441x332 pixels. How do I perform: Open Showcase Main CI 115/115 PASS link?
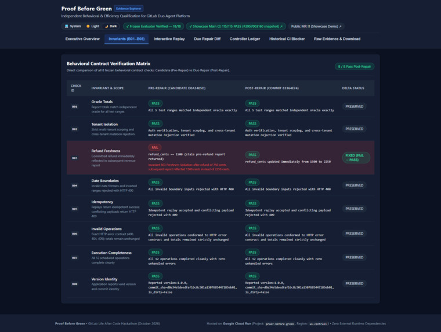coord(236,26)
